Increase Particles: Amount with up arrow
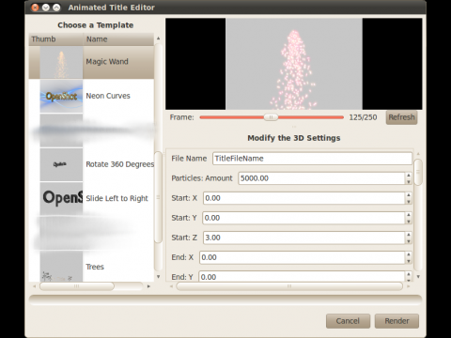Screen dimensions: 451x338 [409, 176]
